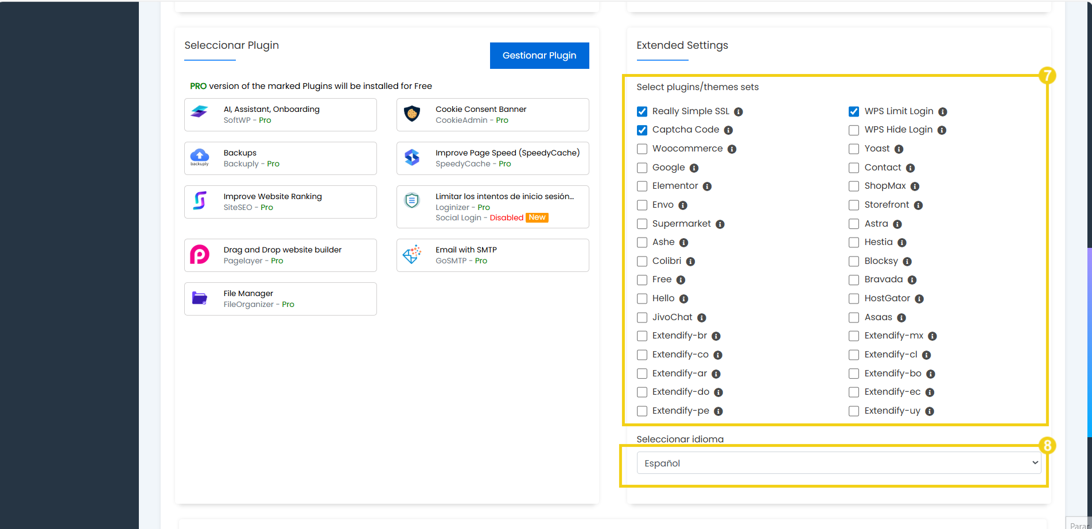The height and width of the screenshot is (529, 1092).
Task: Enable the Elementor plugin set checkbox
Action: (642, 186)
